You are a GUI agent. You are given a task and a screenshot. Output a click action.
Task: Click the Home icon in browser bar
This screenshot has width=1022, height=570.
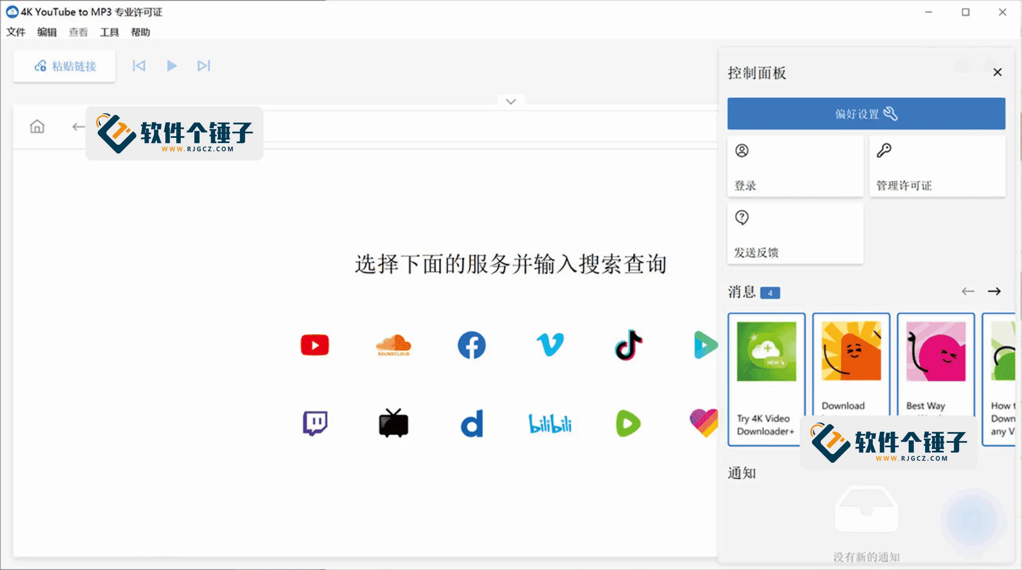pos(37,126)
